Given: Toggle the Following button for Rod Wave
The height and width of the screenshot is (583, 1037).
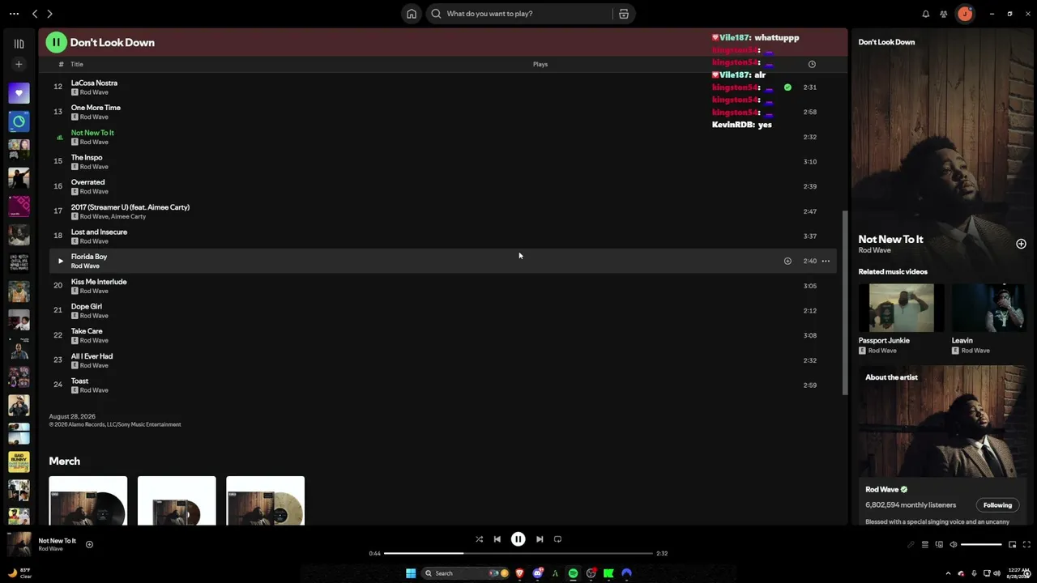Looking at the screenshot, I should [x=997, y=504].
